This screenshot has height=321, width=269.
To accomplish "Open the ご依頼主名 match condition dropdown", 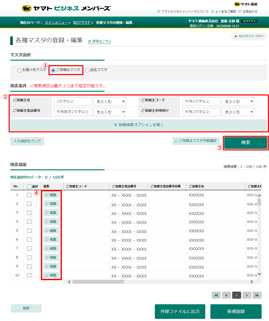I will pos(110,102).
